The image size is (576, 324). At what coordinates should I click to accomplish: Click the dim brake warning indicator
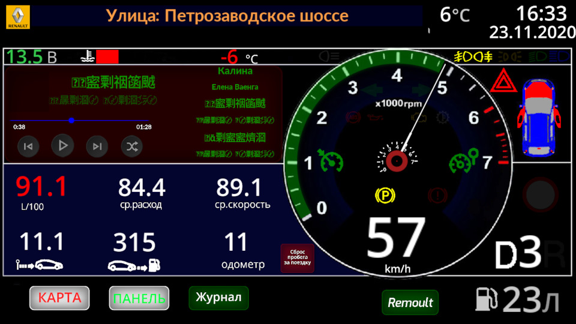tap(437, 196)
